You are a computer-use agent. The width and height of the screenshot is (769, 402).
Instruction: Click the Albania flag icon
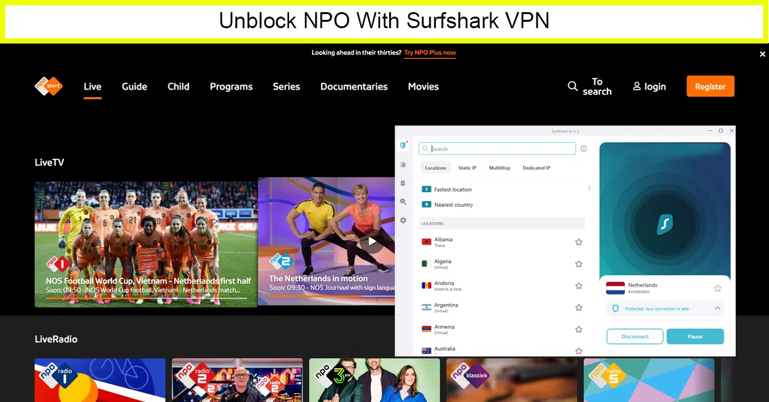coord(426,242)
